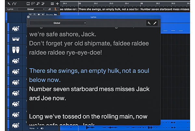Click 25.3 on the timeline ruler
The image size is (195, 131).
pyautogui.click(x=111, y=4)
